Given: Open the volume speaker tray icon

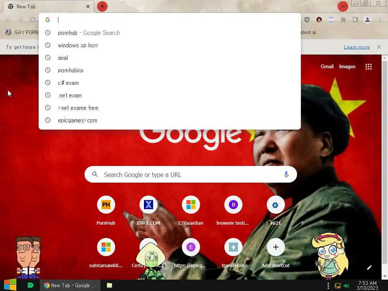Looking at the screenshot, I should click(346, 286).
